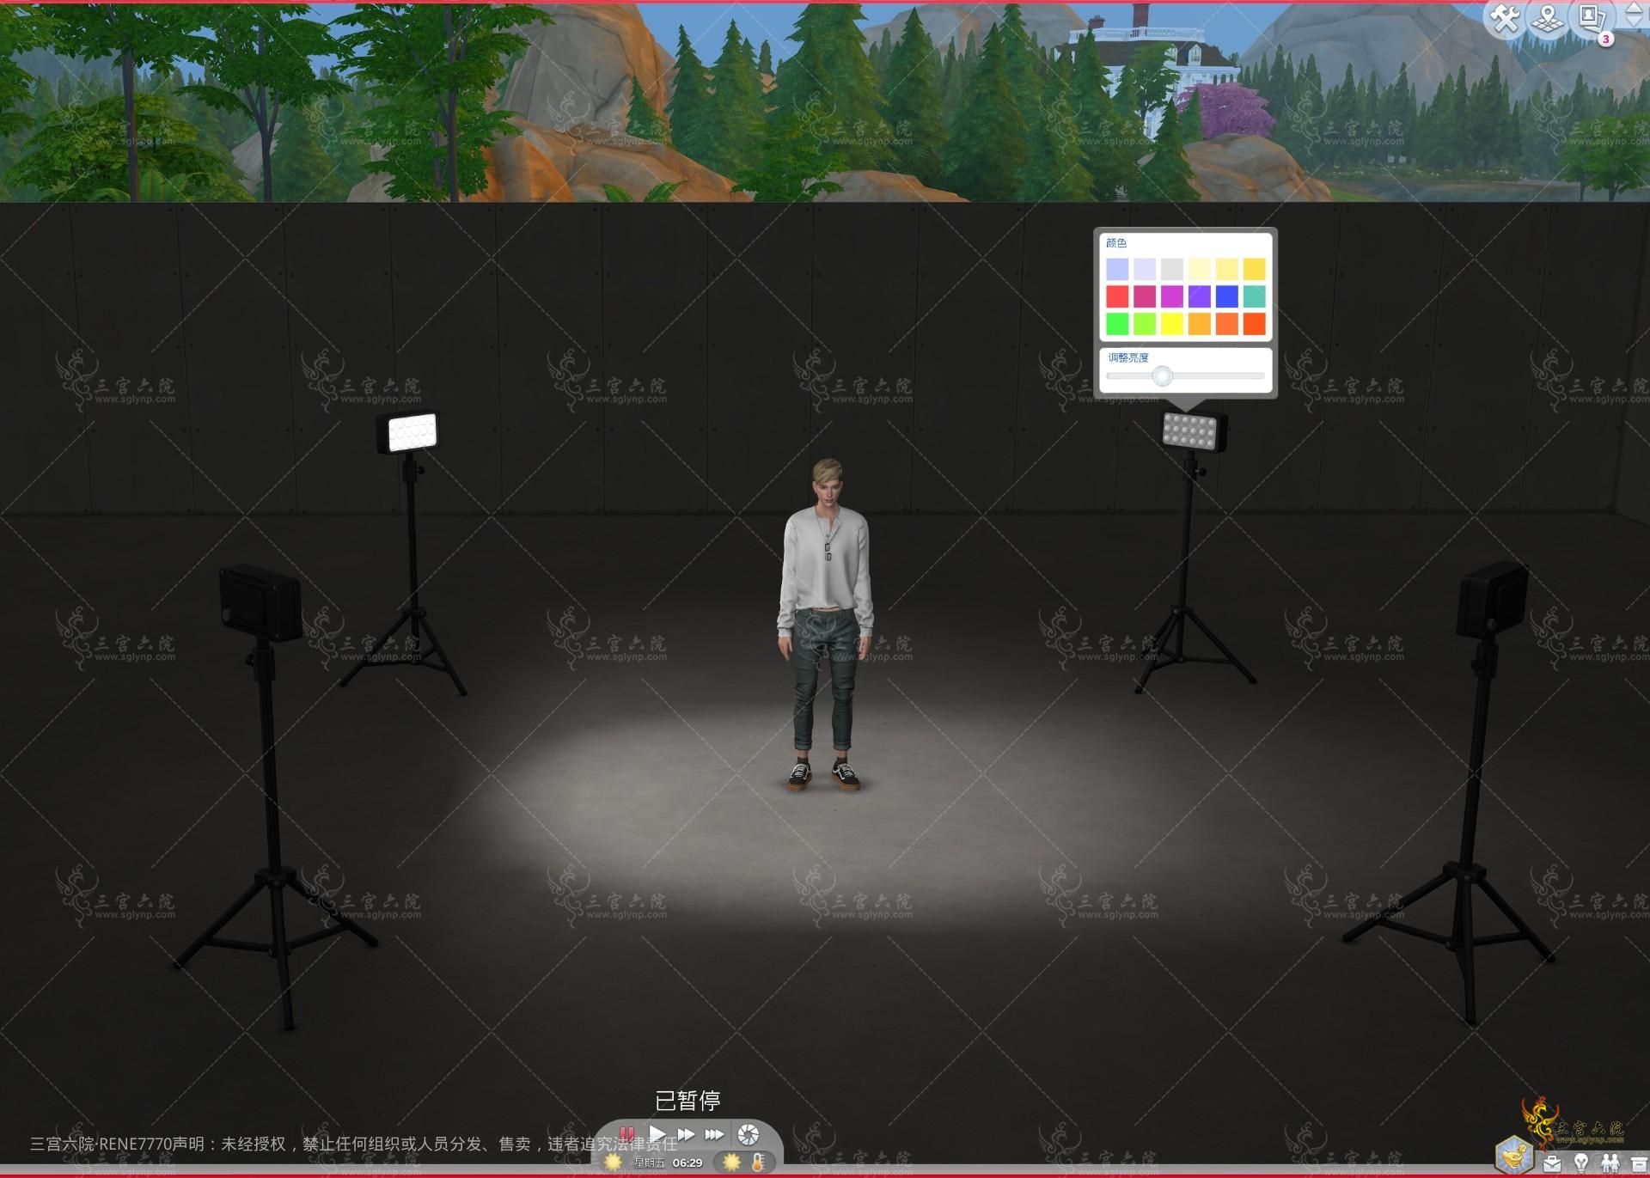Viewport: 1650px width, 1178px height.
Task: Click the game clock reading 06:29
Action: click(687, 1163)
